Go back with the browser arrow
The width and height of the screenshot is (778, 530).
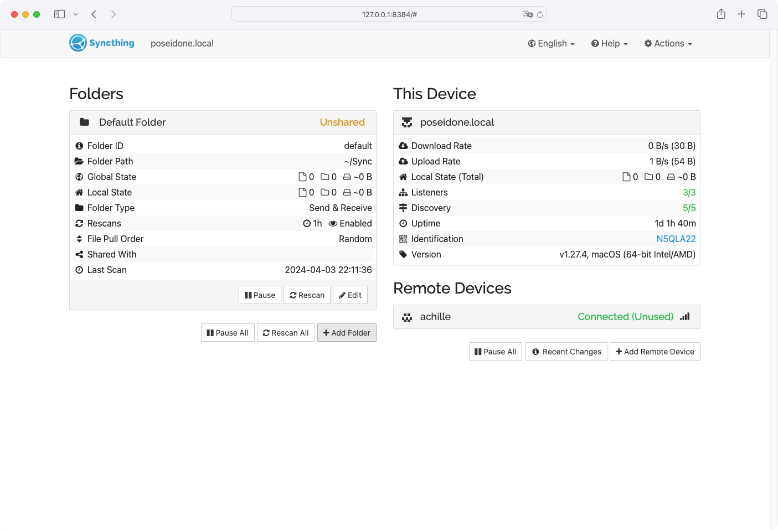click(94, 14)
